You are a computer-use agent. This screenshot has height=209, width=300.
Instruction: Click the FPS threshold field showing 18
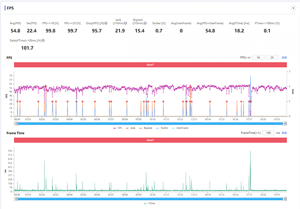click(x=258, y=57)
